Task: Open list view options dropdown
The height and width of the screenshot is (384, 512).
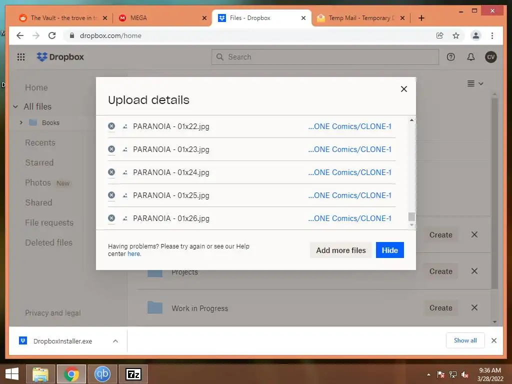Action: pyautogui.click(x=475, y=83)
